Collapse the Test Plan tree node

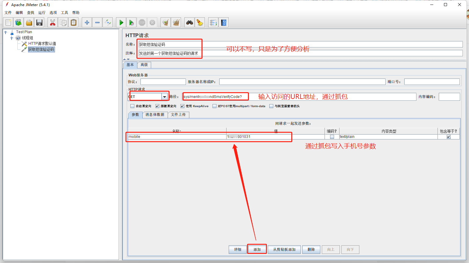coord(5,32)
